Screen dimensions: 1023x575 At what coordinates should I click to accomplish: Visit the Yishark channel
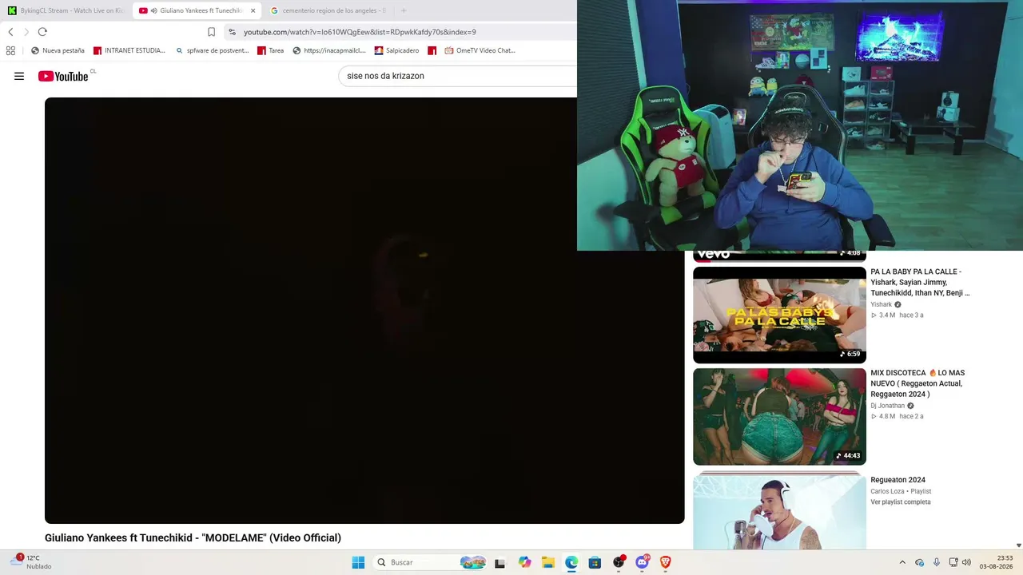(881, 304)
